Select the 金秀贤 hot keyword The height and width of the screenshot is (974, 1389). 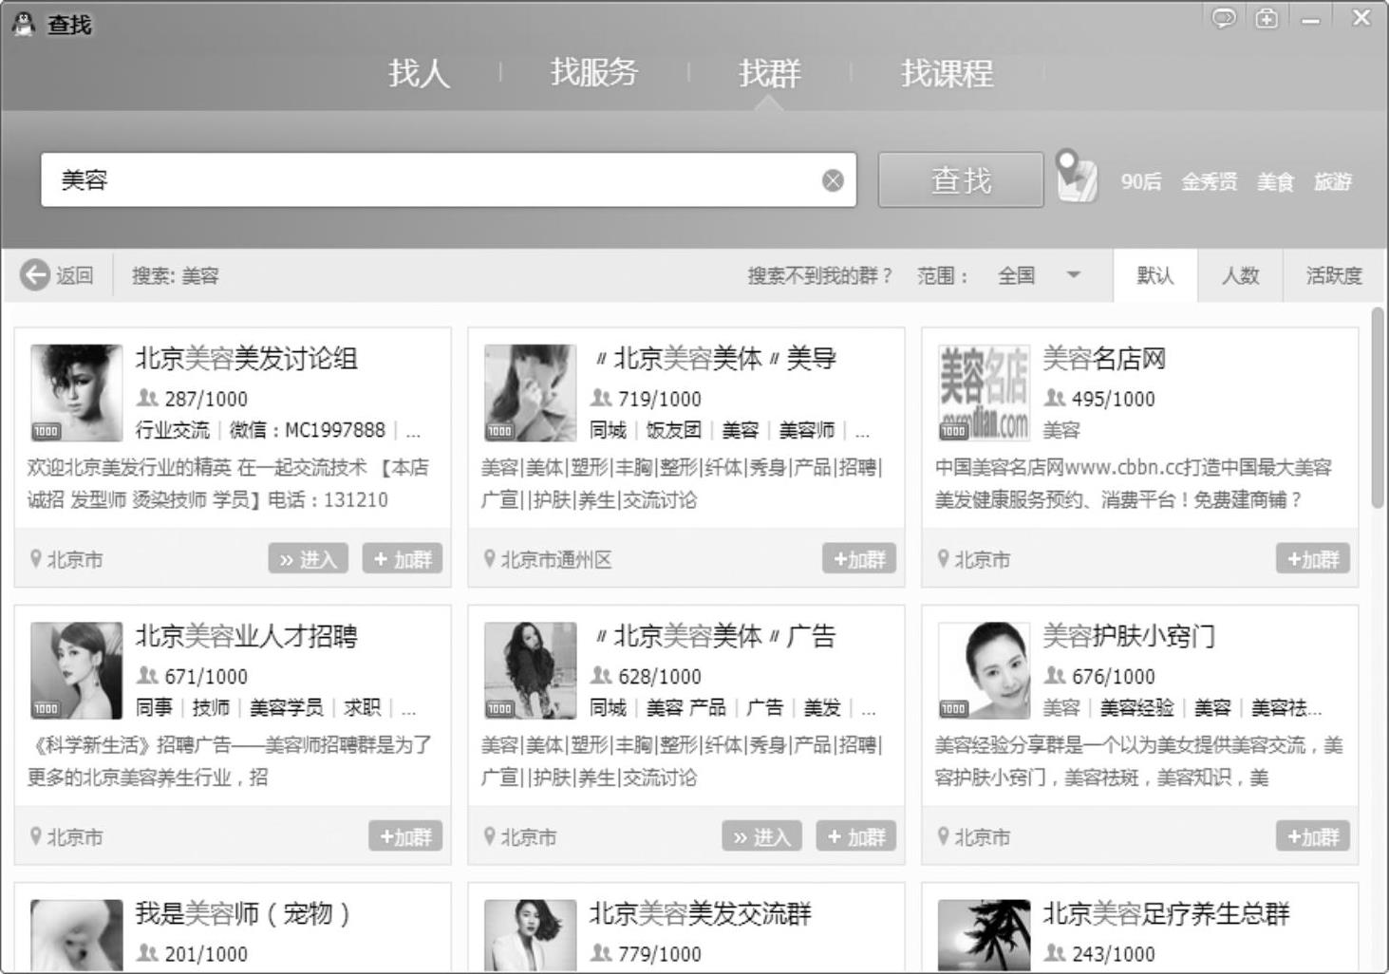[1210, 181]
